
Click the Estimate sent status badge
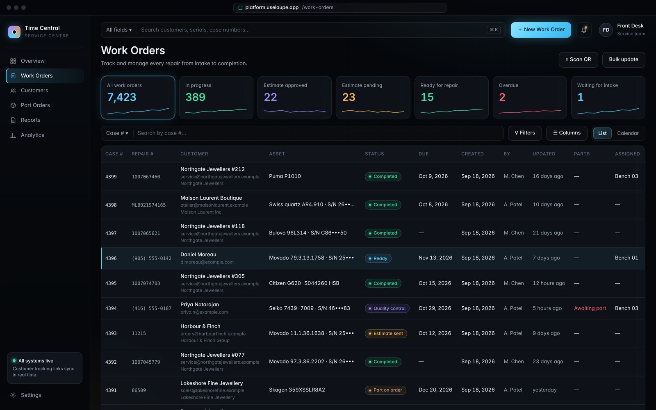(x=386, y=333)
